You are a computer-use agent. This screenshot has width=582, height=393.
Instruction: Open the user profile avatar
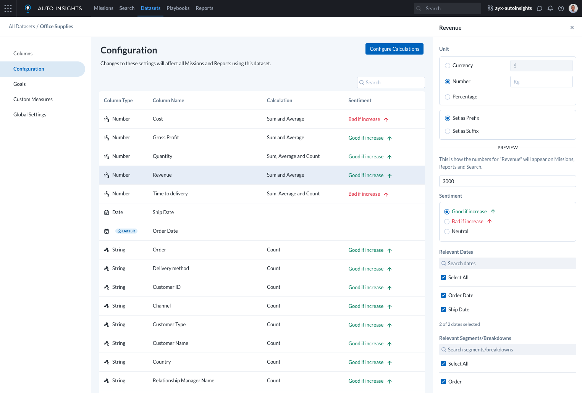573,8
